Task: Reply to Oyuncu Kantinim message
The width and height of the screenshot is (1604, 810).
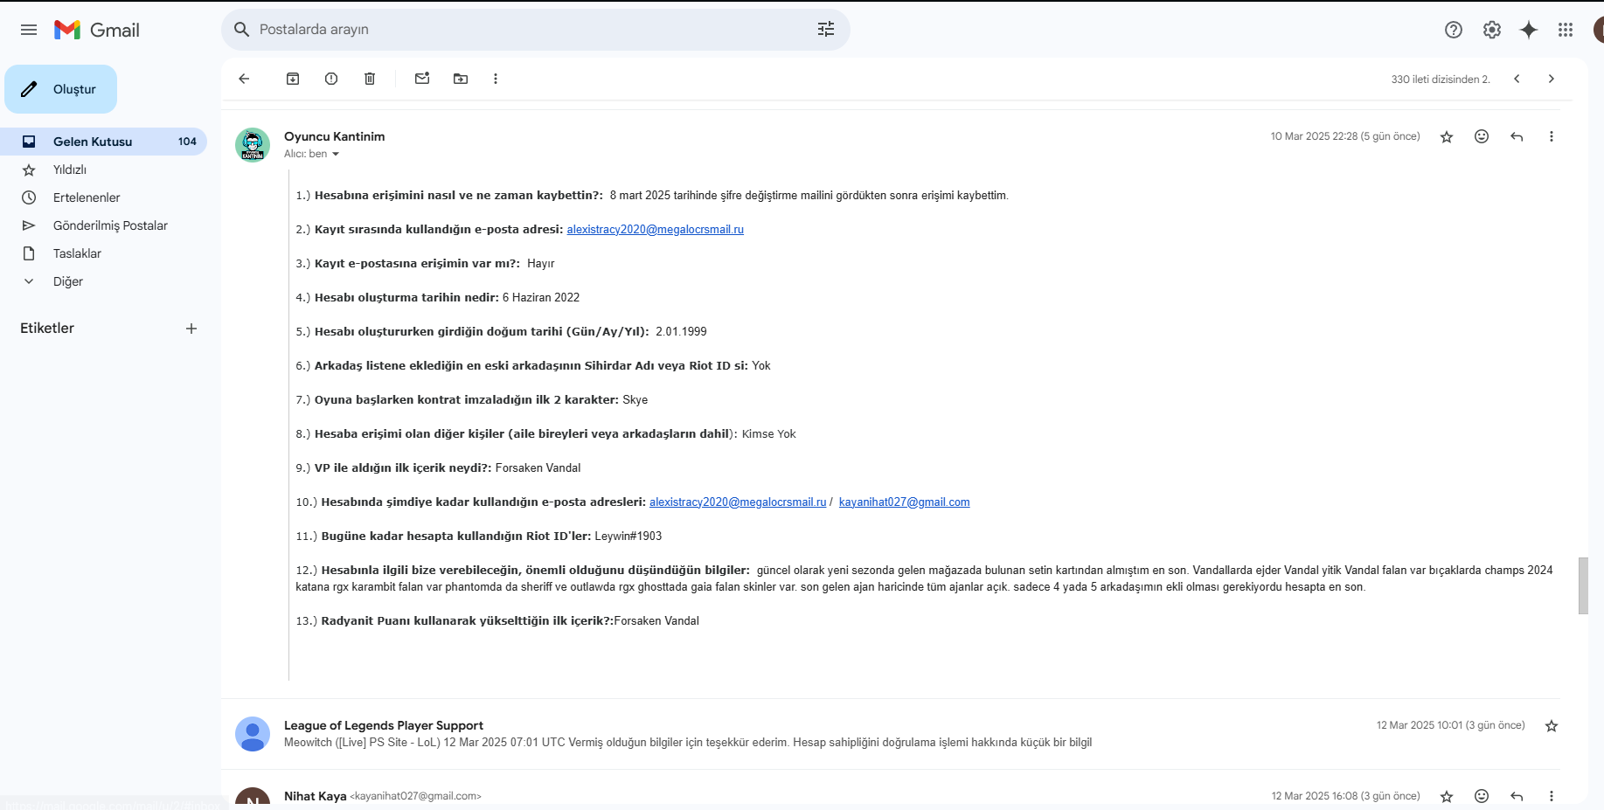Action: click(1517, 136)
